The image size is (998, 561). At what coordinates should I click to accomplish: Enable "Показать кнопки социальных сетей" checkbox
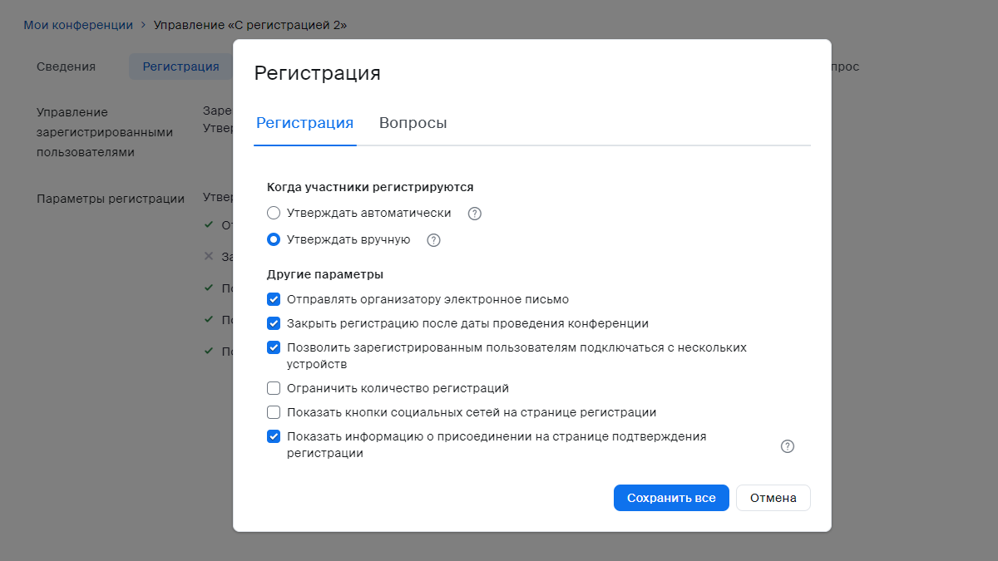click(274, 412)
